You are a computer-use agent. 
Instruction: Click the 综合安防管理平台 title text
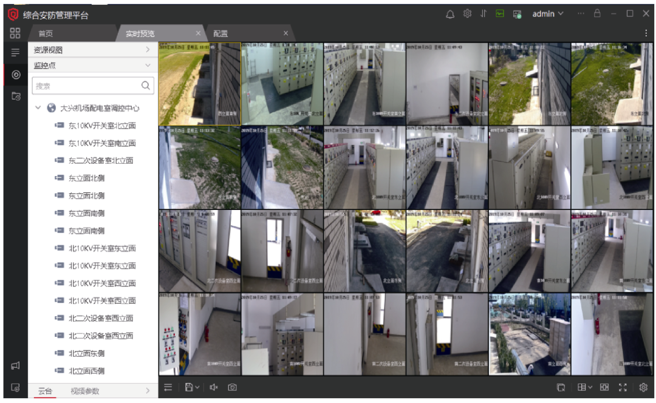pyautogui.click(x=56, y=15)
